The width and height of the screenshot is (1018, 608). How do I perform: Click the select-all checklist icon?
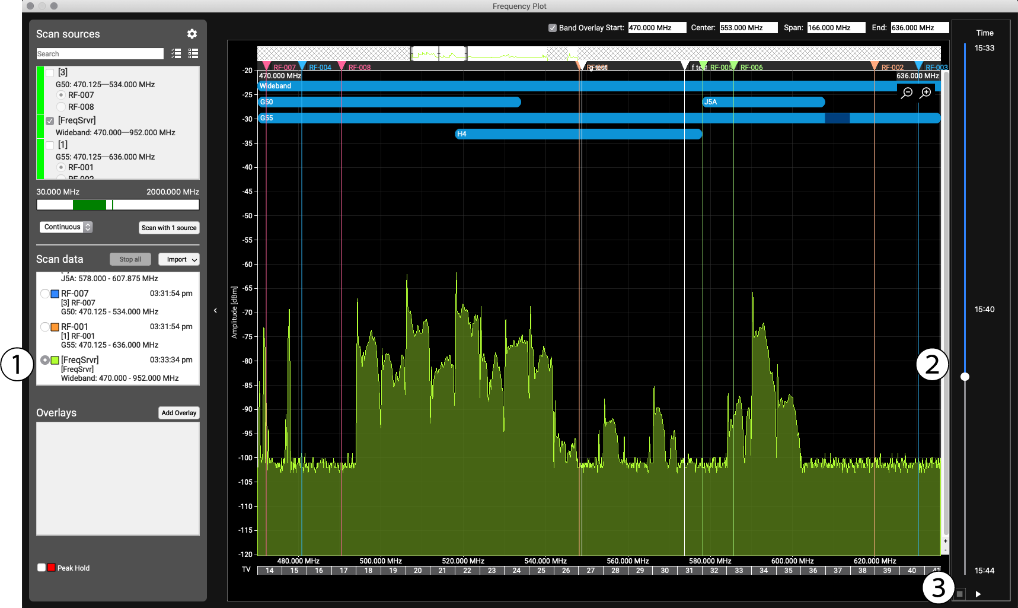point(176,53)
